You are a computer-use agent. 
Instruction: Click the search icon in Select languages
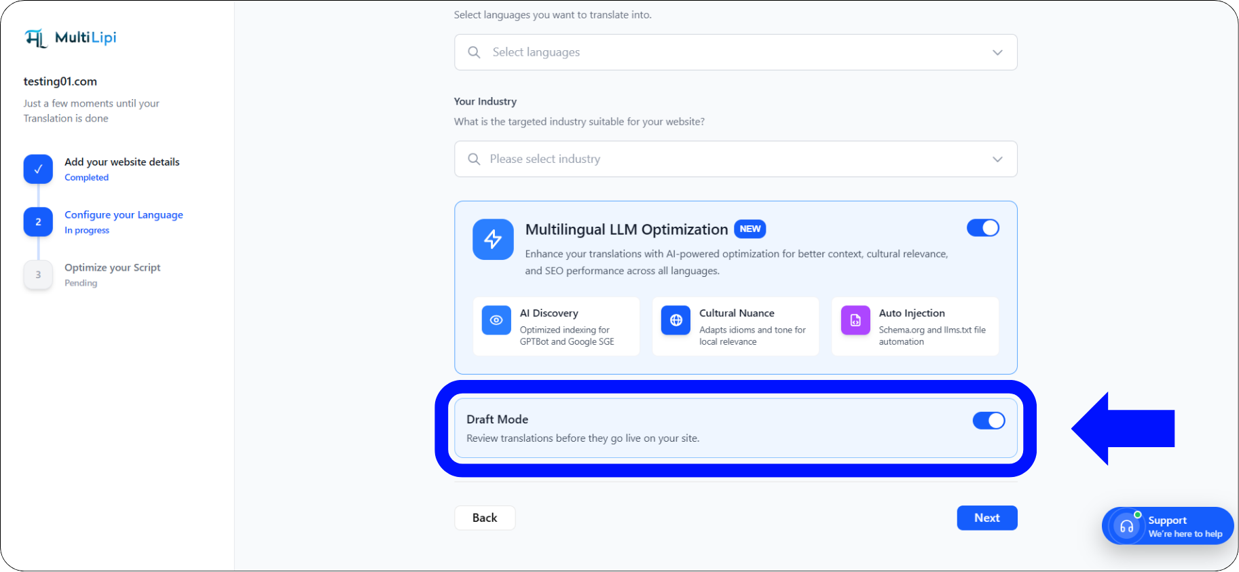[474, 52]
